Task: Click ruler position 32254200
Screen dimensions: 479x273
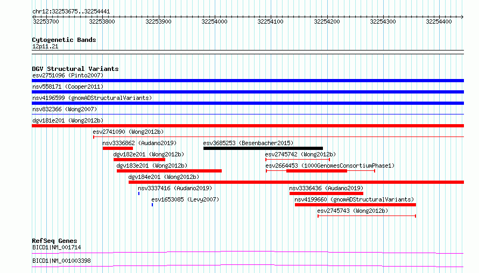Action: click(x=327, y=21)
